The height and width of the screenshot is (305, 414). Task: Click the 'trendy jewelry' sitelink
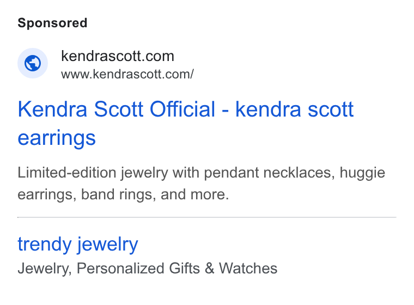78,245
